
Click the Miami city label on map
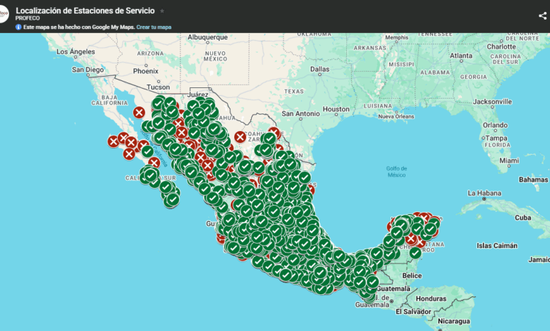pyautogui.click(x=508, y=161)
